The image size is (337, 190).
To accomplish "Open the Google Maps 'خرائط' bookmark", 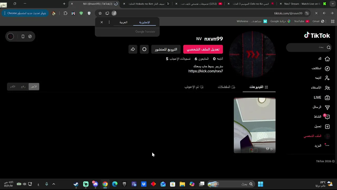I will pos(280,21).
